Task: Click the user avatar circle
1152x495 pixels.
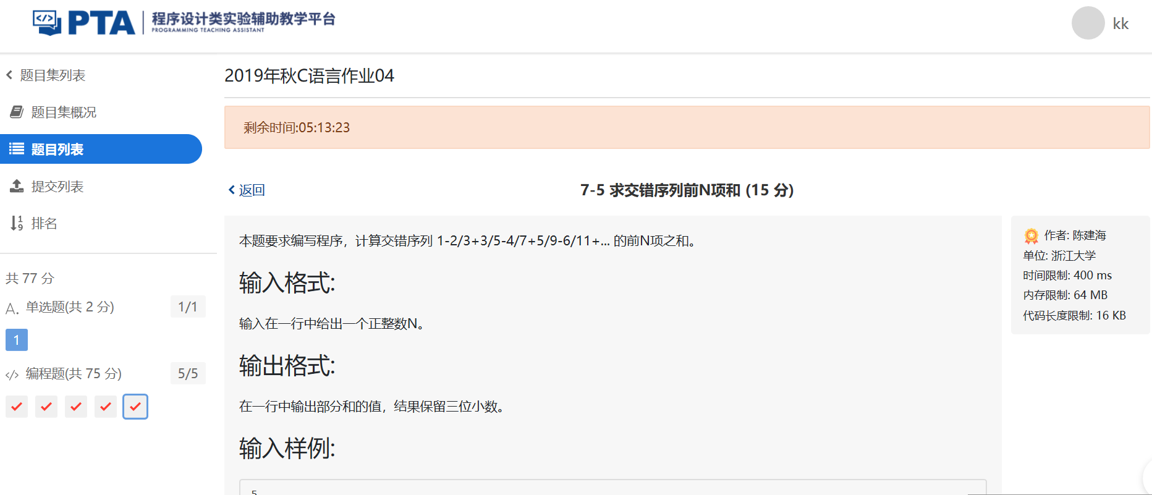Action: tap(1088, 23)
